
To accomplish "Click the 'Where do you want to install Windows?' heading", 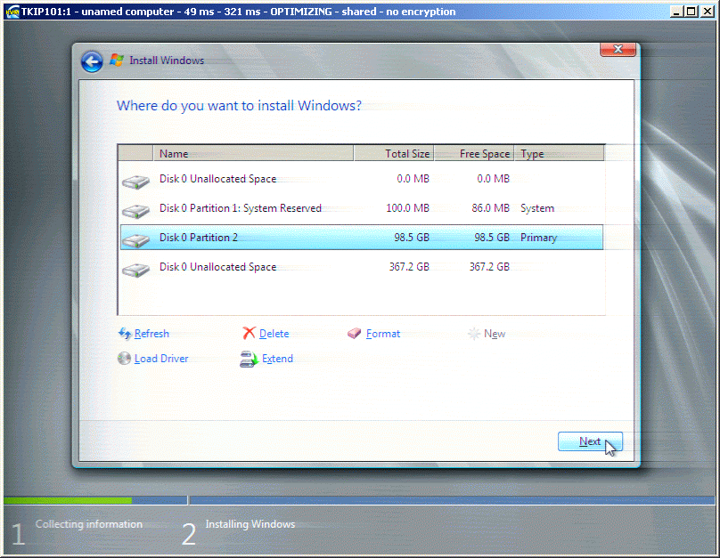I will click(239, 106).
